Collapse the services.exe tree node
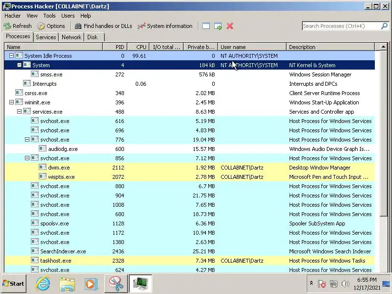 [x=19, y=112]
